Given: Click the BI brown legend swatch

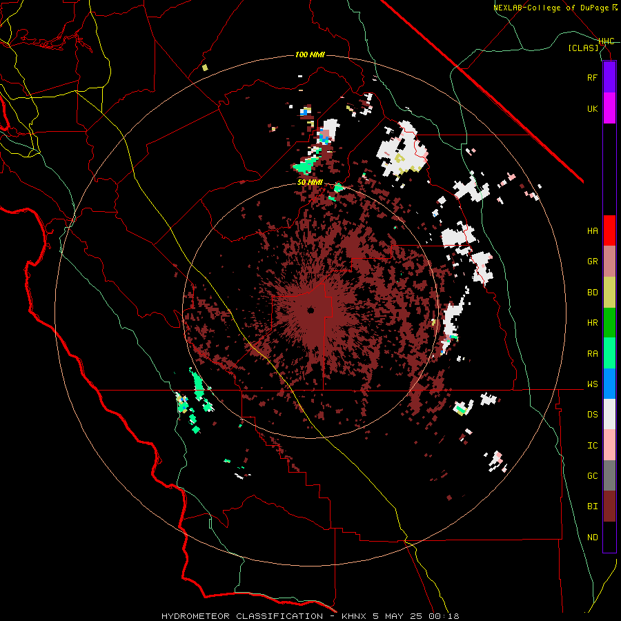Looking at the screenshot, I should 609,506.
